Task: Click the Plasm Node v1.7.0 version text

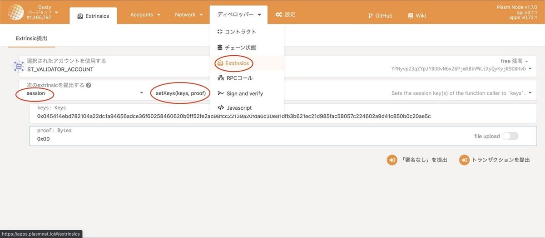Action: tap(517, 7)
